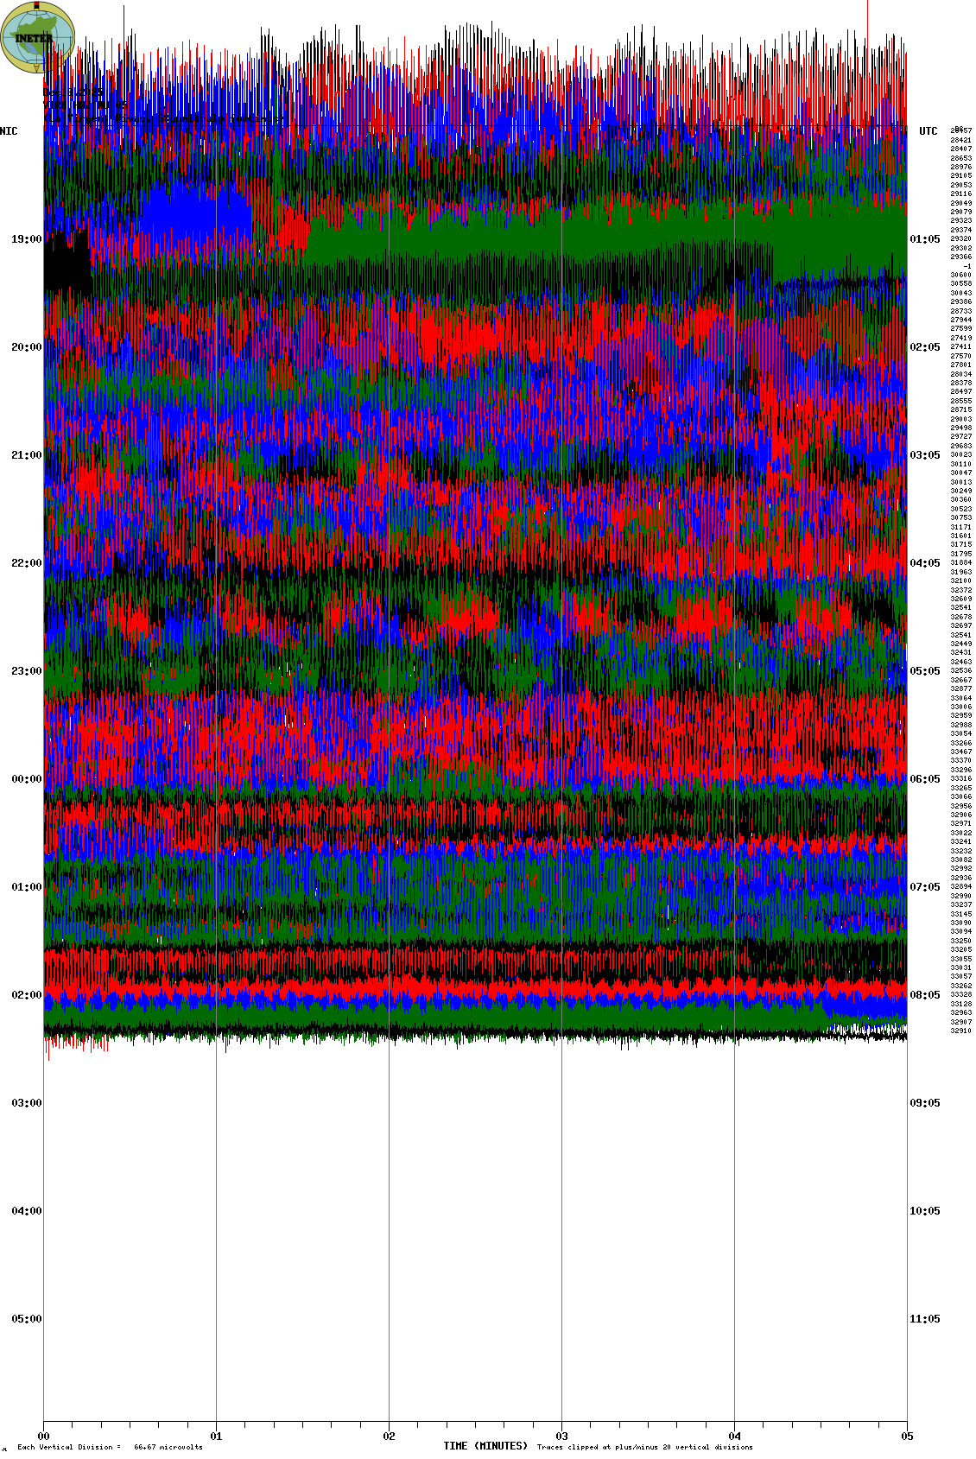Click the 00 minute axis tick label
976x1459 pixels.
click(44, 1437)
